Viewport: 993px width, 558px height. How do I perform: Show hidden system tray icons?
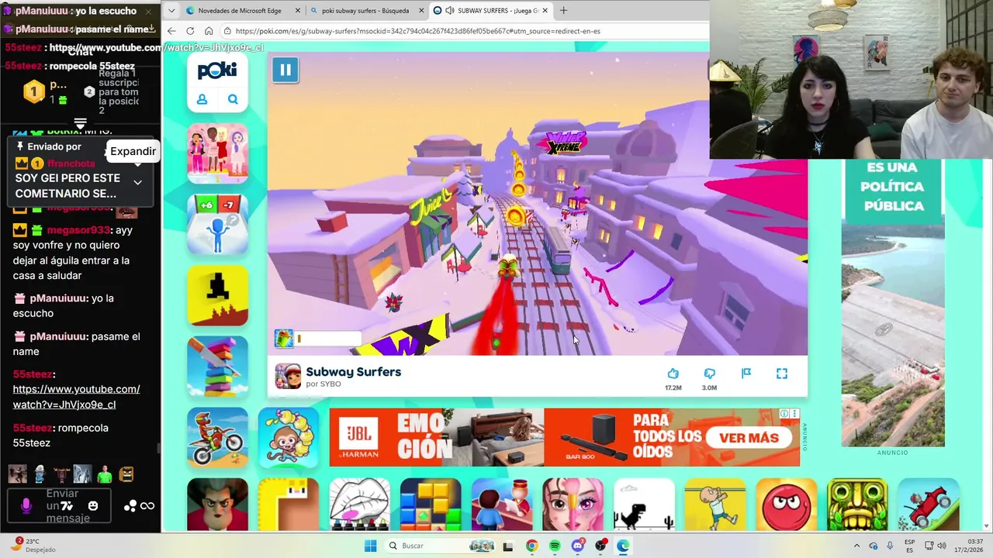click(856, 546)
